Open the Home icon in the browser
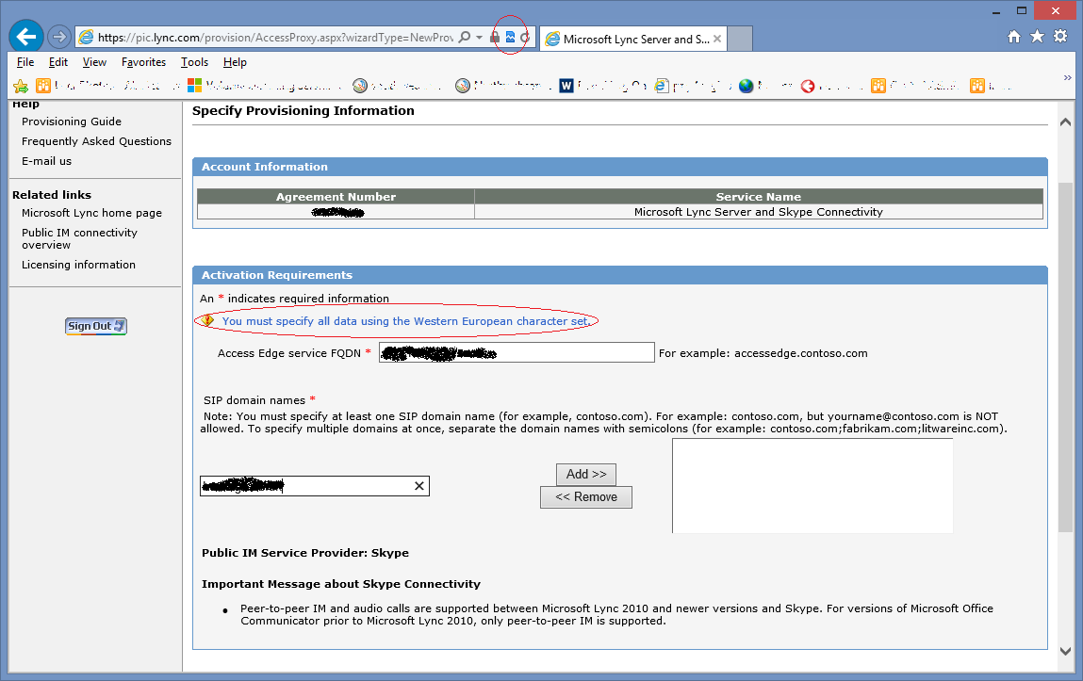The height and width of the screenshot is (681, 1083). pyautogui.click(x=1014, y=37)
